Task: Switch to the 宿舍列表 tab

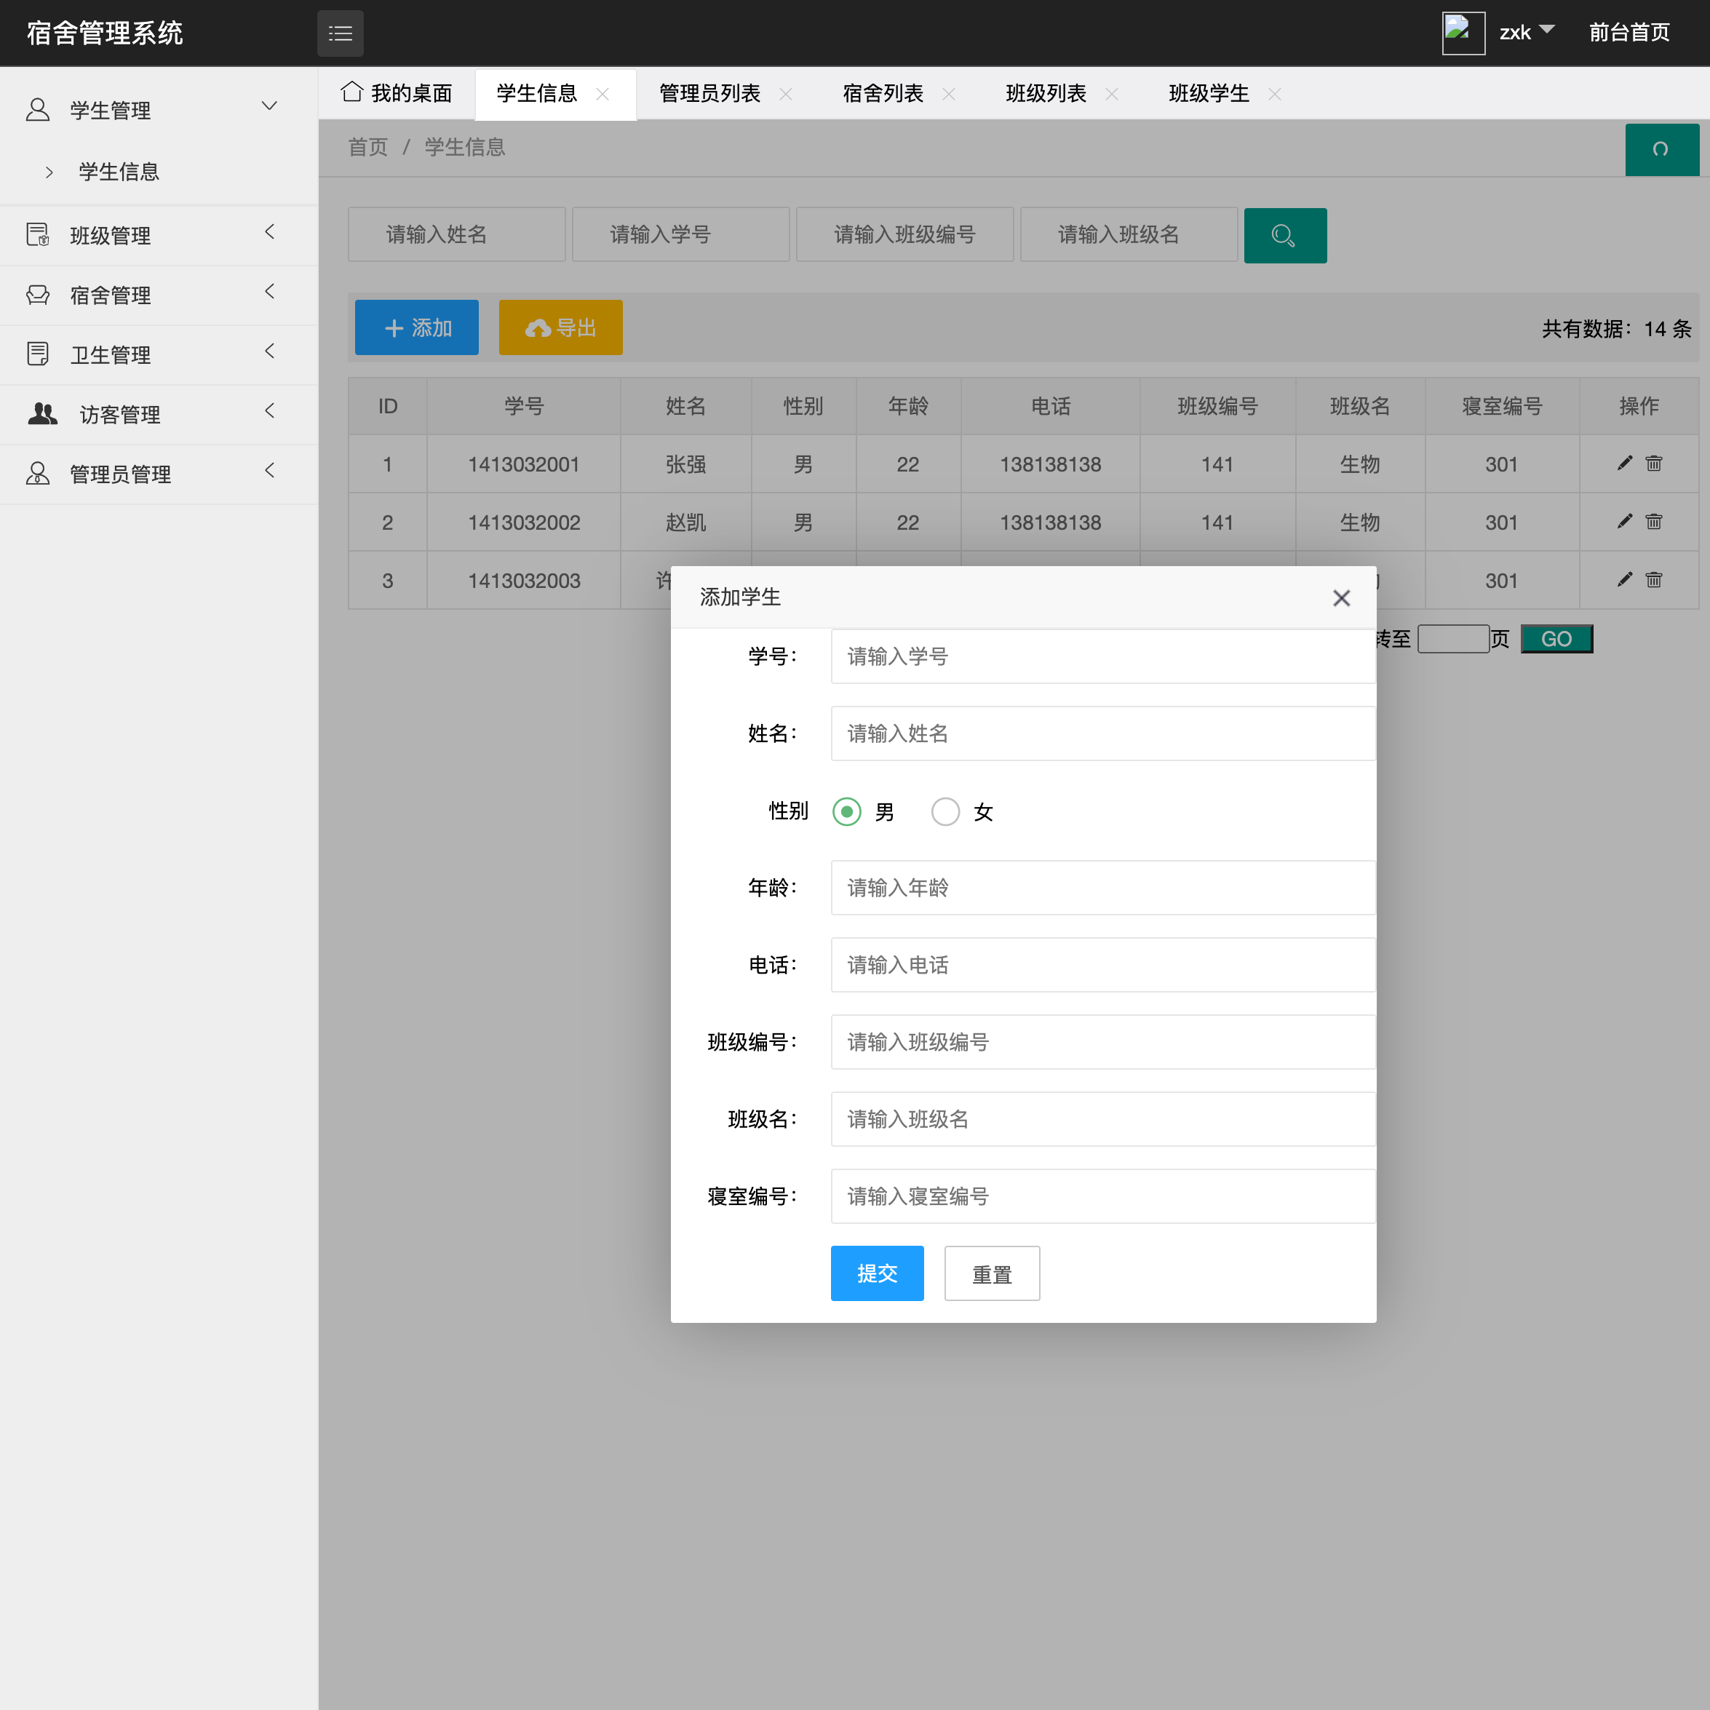Action: point(883,94)
